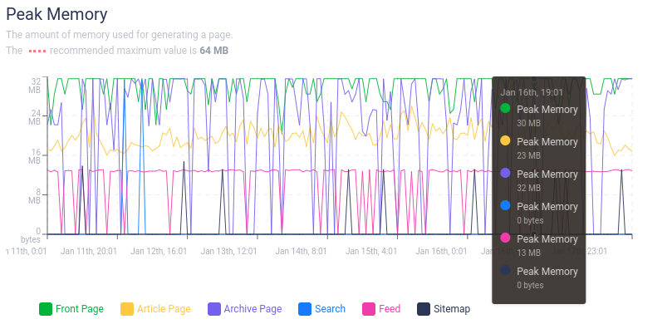Image resolution: width=672 pixels, height=329 pixels.
Task: Toggle the purple Archive Page legend swatch
Action: point(214,309)
